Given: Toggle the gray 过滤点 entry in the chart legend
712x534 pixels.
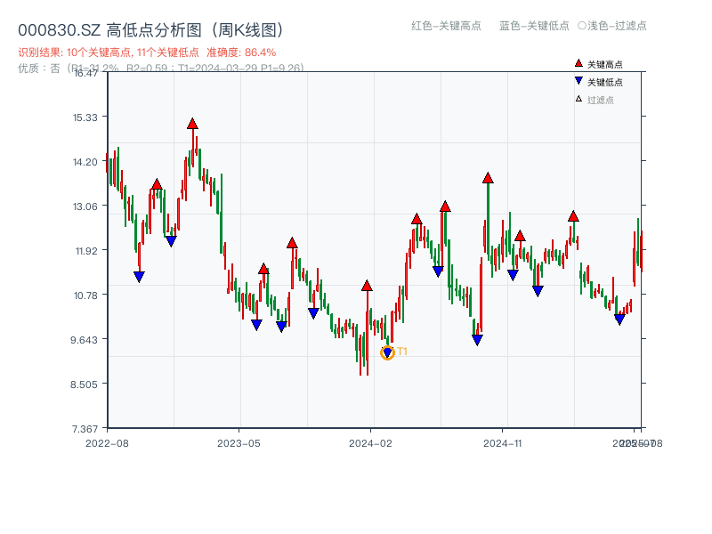Looking at the screenshot, I should [x=595, y=100].
